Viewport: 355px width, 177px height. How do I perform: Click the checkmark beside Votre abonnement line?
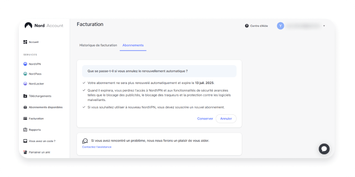pos(84,83)
